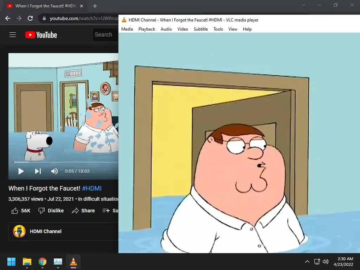Switch to VLC on taskbar
This screenshot has height=270, width=360.
pyautogui.click(x=73, y=262)
